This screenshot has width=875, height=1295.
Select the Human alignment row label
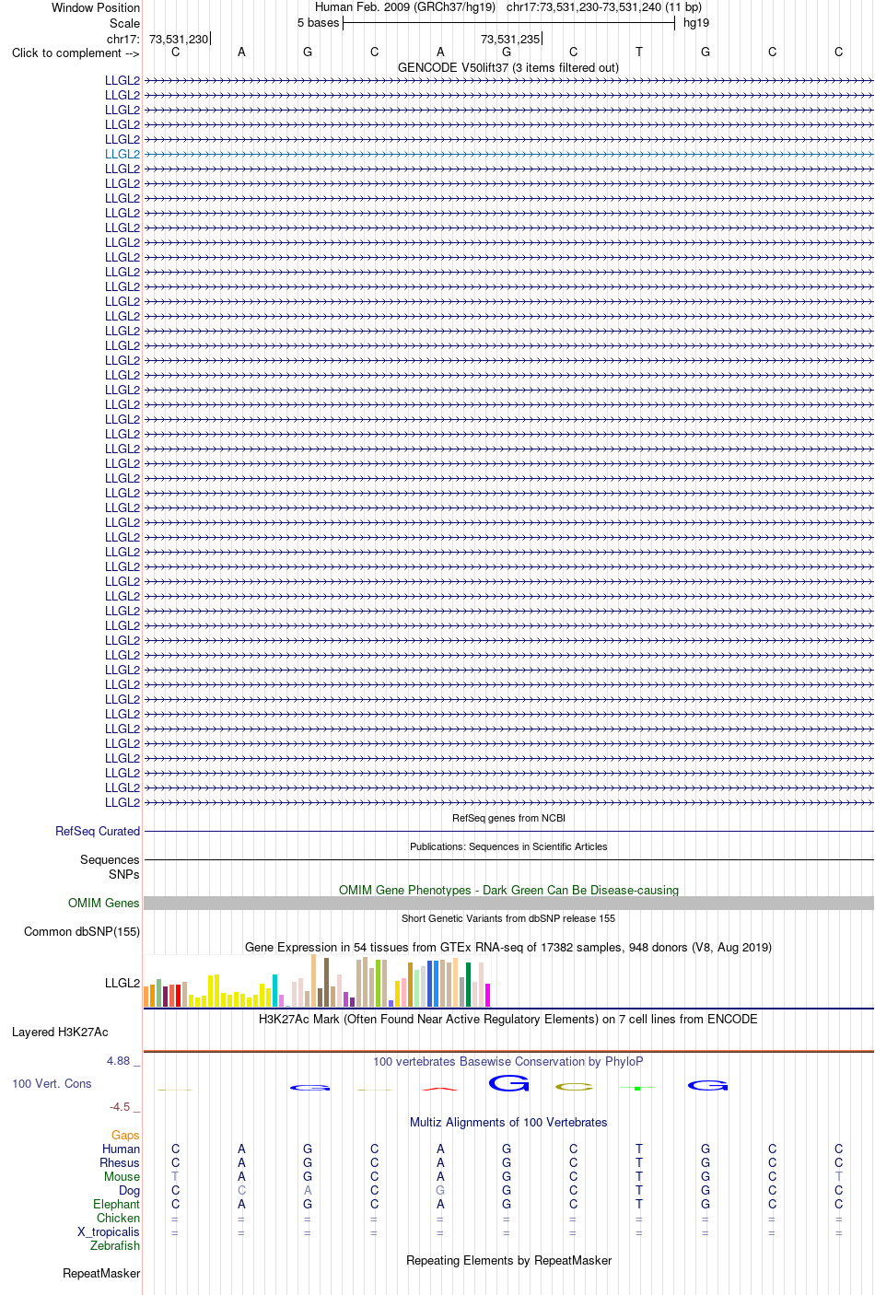[x=121, y=1149]
